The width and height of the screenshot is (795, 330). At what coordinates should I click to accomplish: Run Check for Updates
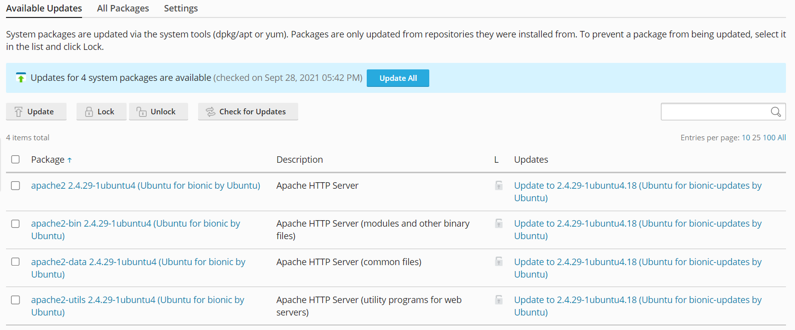[x=248, y=112]
